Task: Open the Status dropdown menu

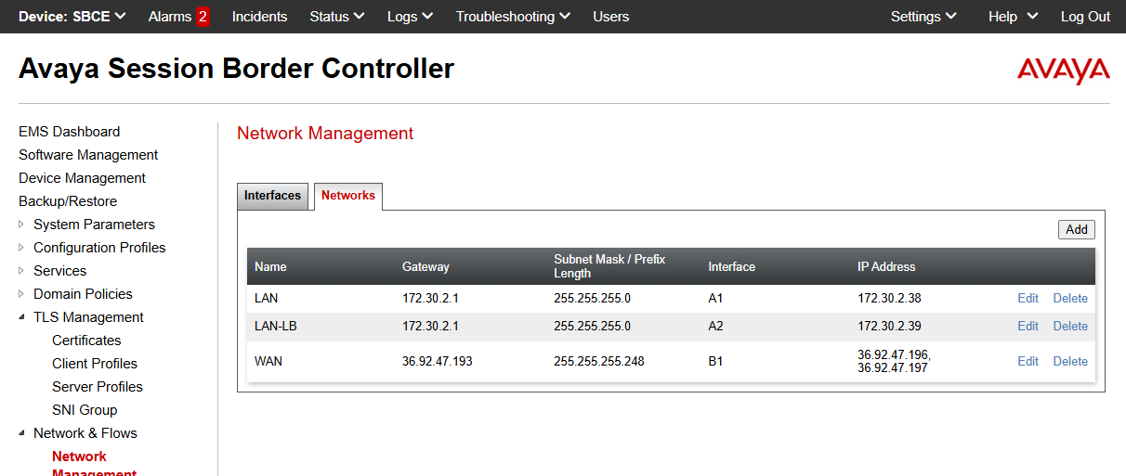Action: pyautogui.click(x=336, y=17)
